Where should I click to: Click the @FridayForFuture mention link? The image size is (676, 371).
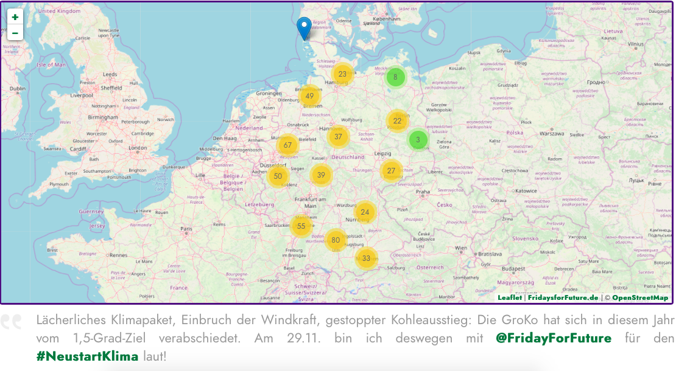pyautogui.click(x=554, y=338)
